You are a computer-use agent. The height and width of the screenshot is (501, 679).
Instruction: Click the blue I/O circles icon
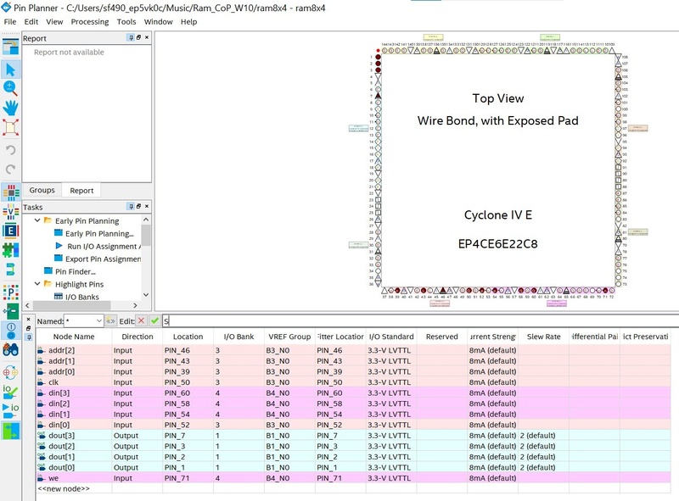(x=11, y=331)
